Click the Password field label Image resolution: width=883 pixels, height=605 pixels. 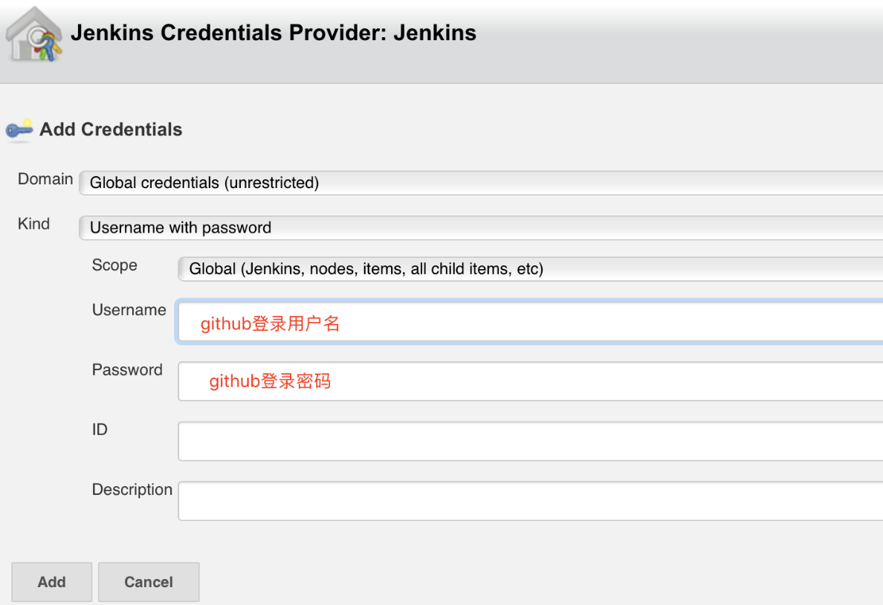[127, 369]
